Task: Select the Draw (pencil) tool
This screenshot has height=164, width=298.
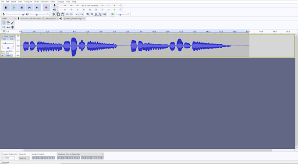Action: [x=12, y=23]
